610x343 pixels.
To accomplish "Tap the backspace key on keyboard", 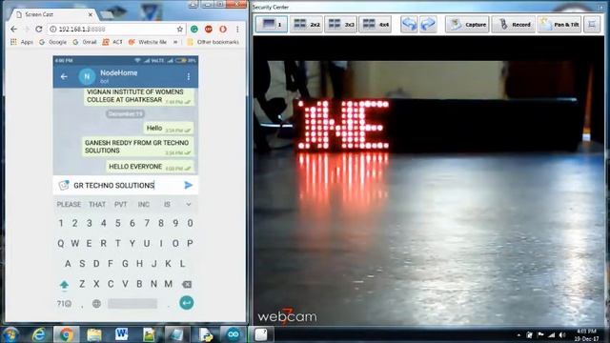I will pos(187,285).
